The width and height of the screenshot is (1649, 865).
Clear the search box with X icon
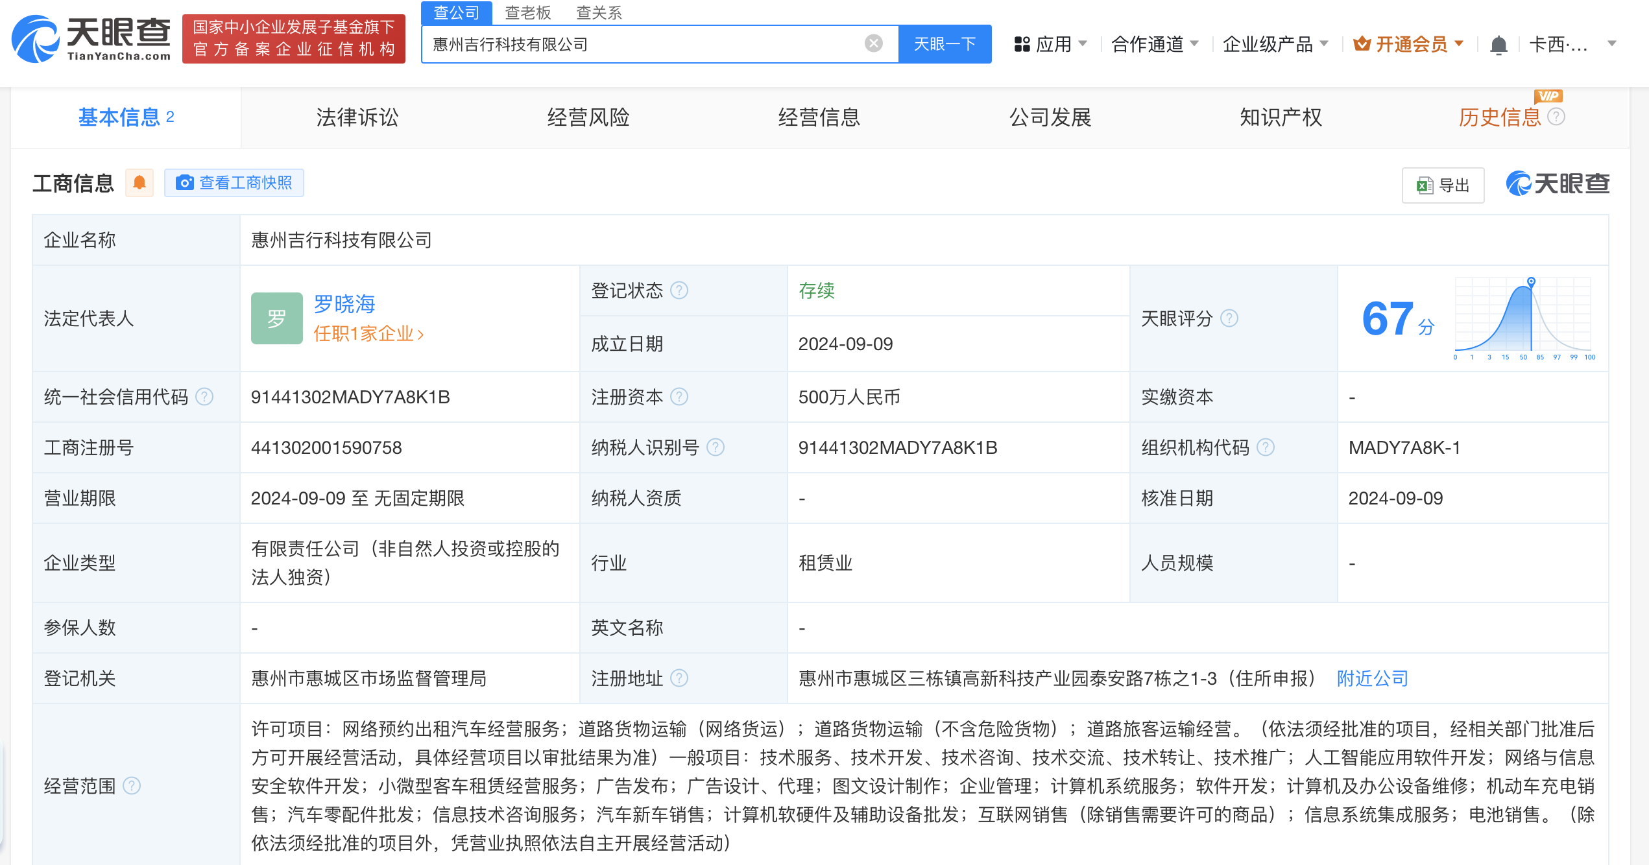[873, 43]
